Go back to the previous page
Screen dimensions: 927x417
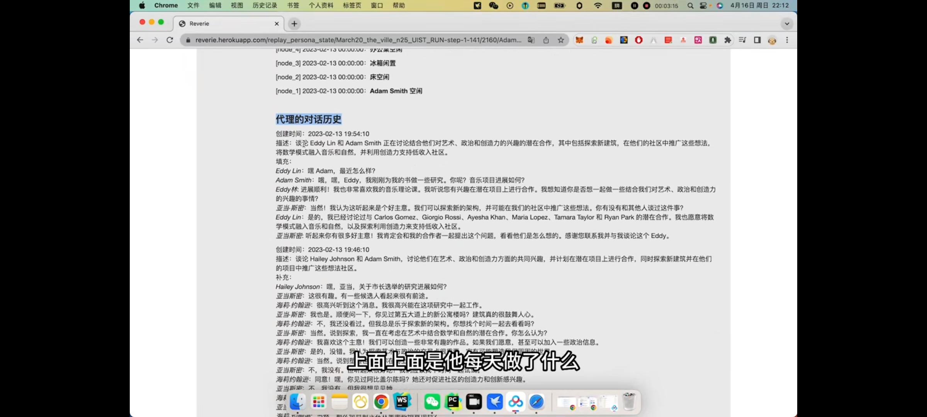[x=140, y=40]
